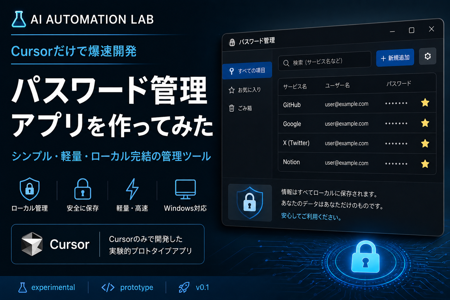Click the flask logo beside AI AUTOMATION LAB
Screen dimensions: 450x300
19,19
